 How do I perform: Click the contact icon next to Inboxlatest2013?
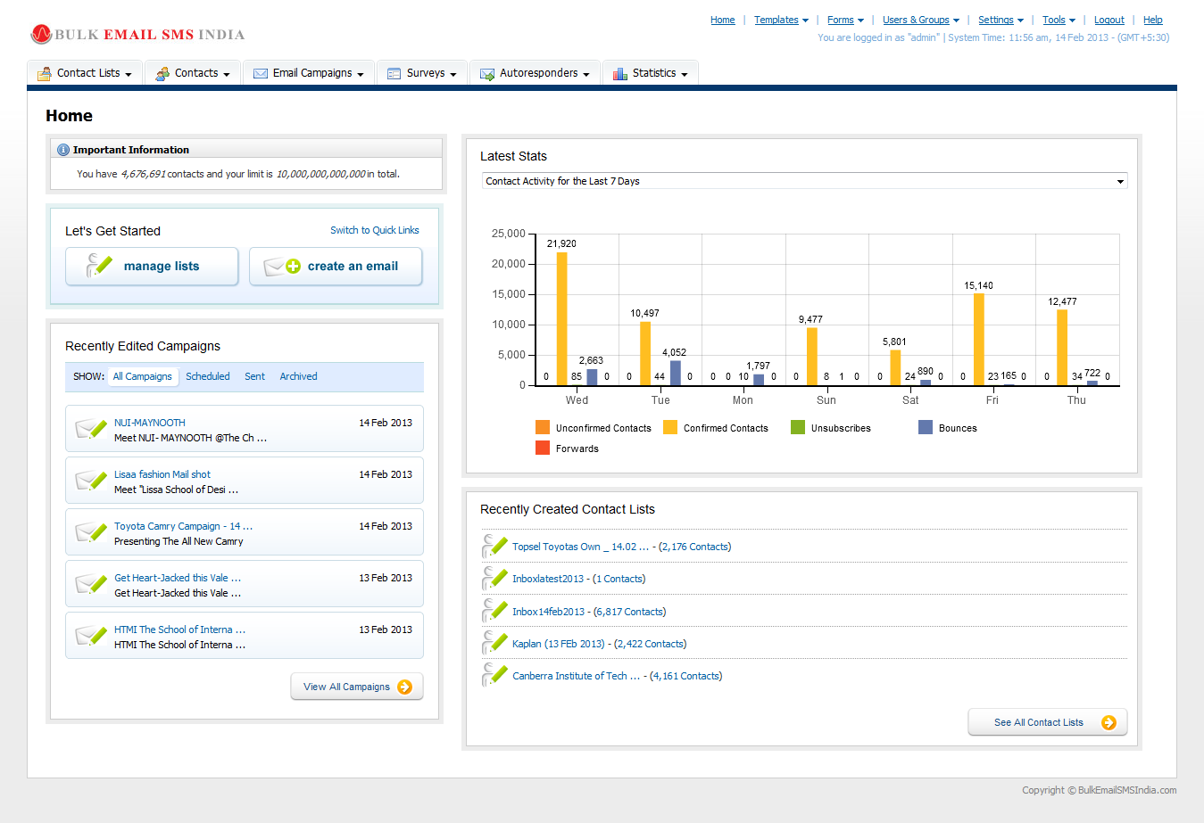pos(494,579)
